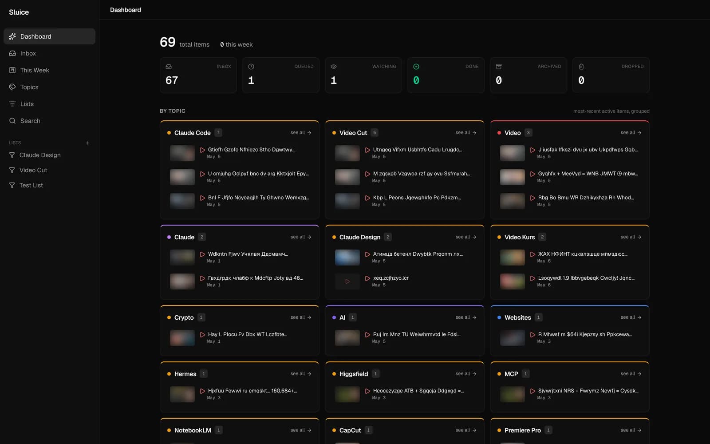Open the Lists page
The width and height of the screenshot is (710, 444).
point(49,104)
